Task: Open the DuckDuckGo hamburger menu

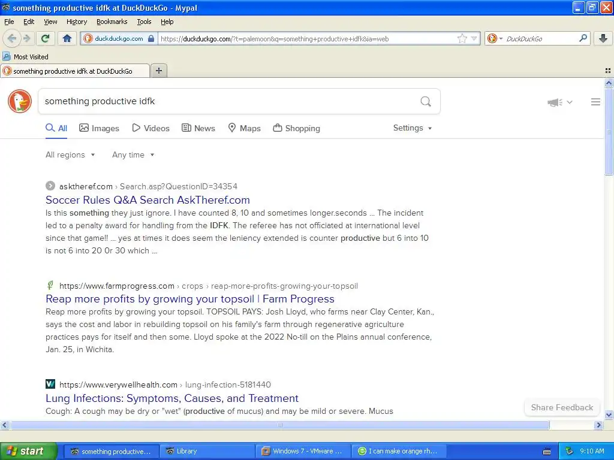Action: (595, 102)
